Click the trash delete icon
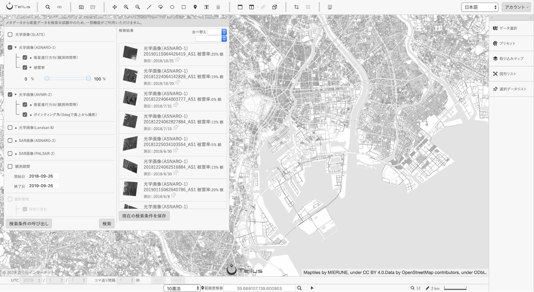Viewport: 534px width, 292px height. tap(218, 7)
